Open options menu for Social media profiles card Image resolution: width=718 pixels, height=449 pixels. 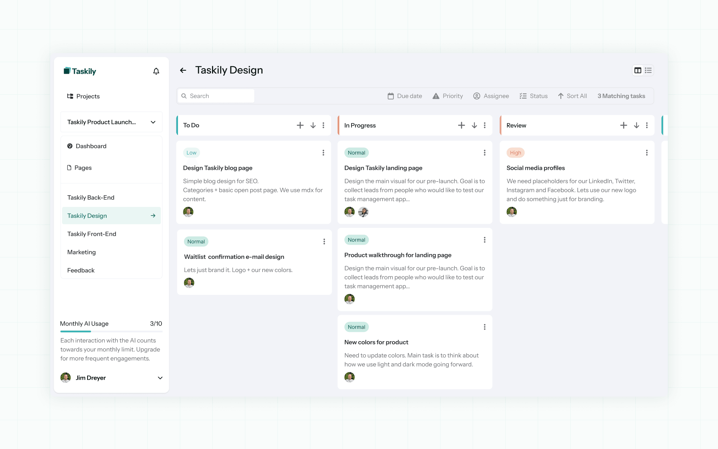(647, 153)
